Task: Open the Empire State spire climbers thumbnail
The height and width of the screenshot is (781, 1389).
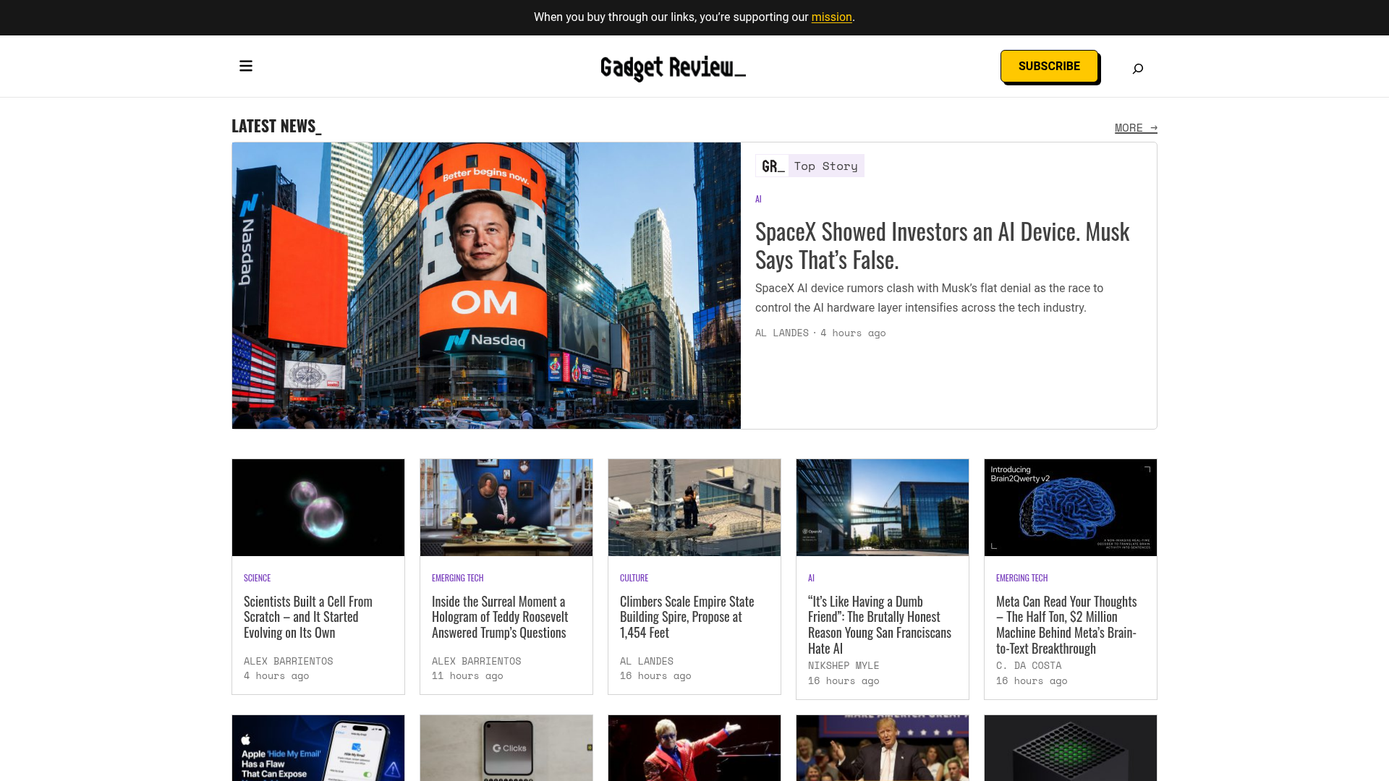Action: (694, 508)
